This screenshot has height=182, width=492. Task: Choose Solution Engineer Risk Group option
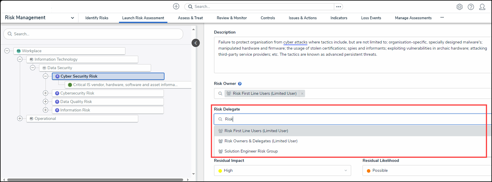tap(251, 151)
